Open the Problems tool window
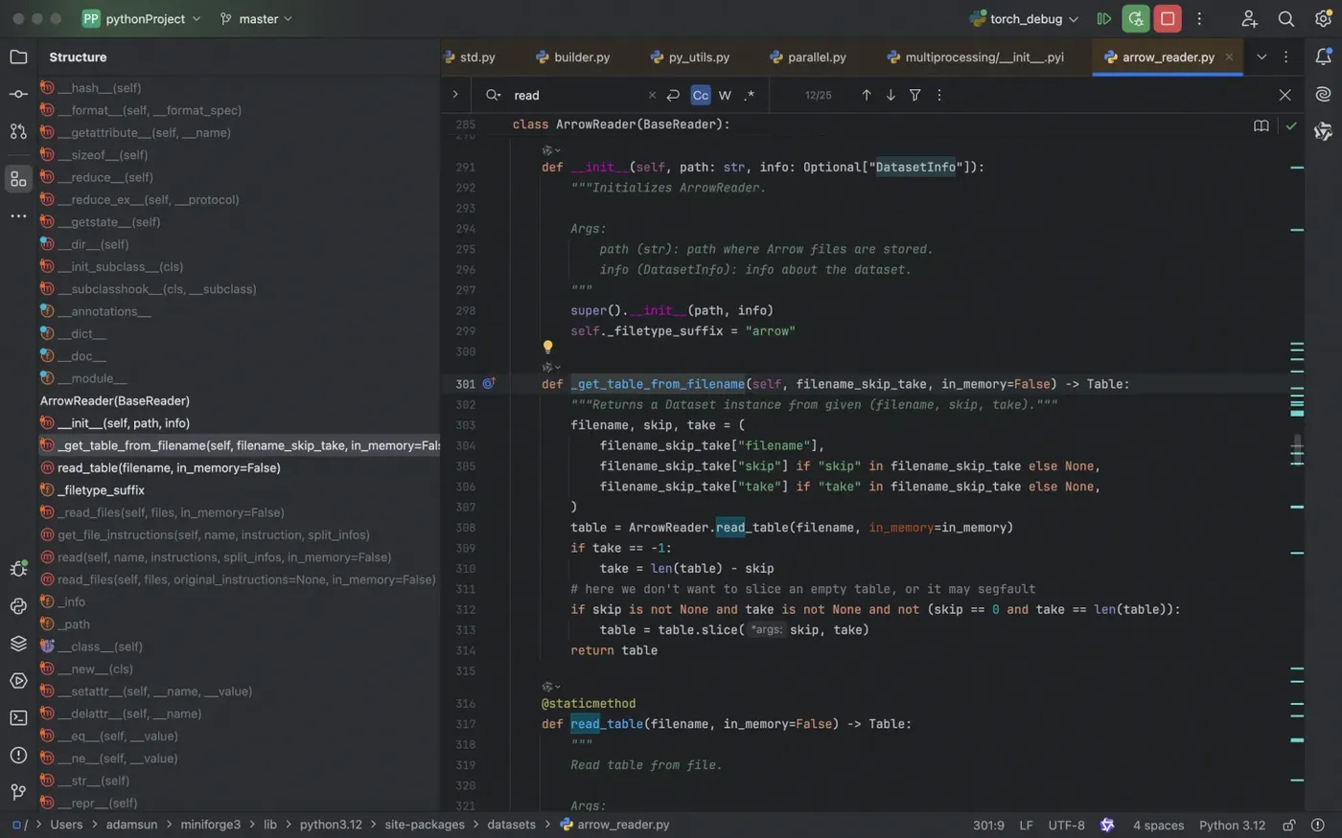This screenshot has height=838, width=1342. coord(18,755)
